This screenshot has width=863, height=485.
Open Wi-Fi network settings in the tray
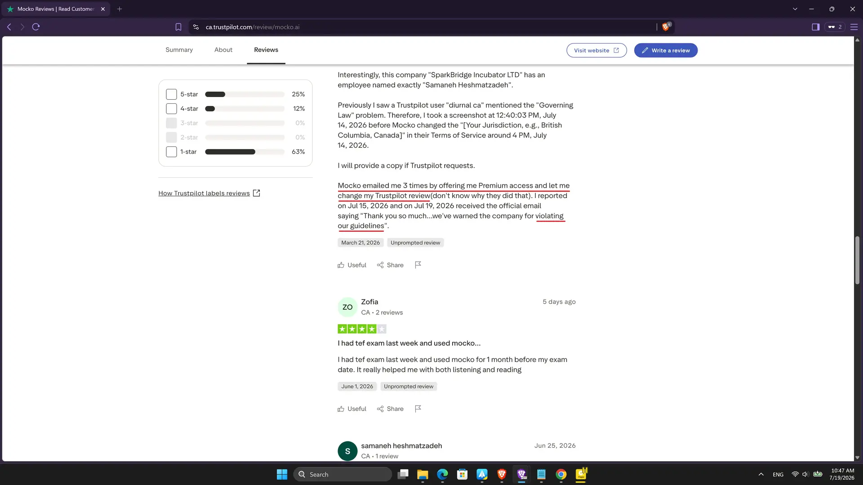tap(795, 474)
